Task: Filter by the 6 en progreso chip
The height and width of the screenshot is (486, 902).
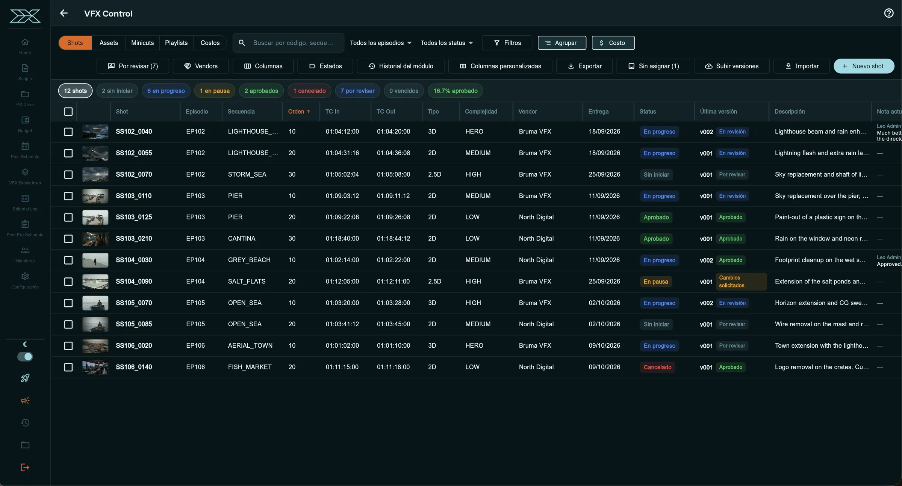Action: point(166,91)
